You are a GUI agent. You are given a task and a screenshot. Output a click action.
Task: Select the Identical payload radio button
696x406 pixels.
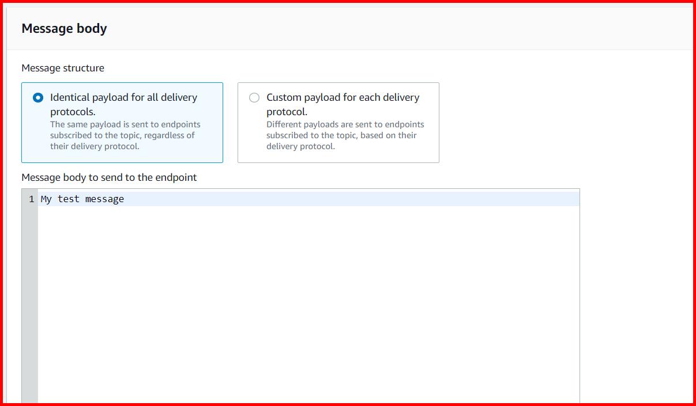[x=38, y=98]
